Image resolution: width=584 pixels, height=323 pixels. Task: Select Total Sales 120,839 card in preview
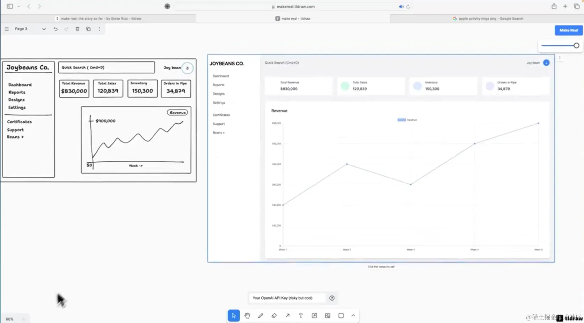click(x=371, y=86)
